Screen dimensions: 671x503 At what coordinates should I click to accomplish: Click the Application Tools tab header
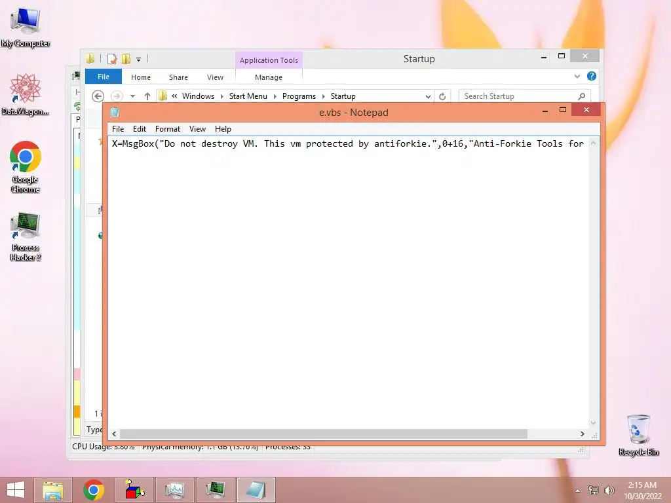269,60
